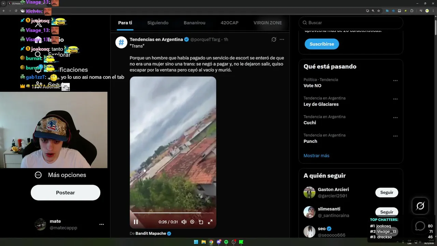This screenshot has height=246, width=437.
Task: Open the floating messages chat button
Action: 420,226
